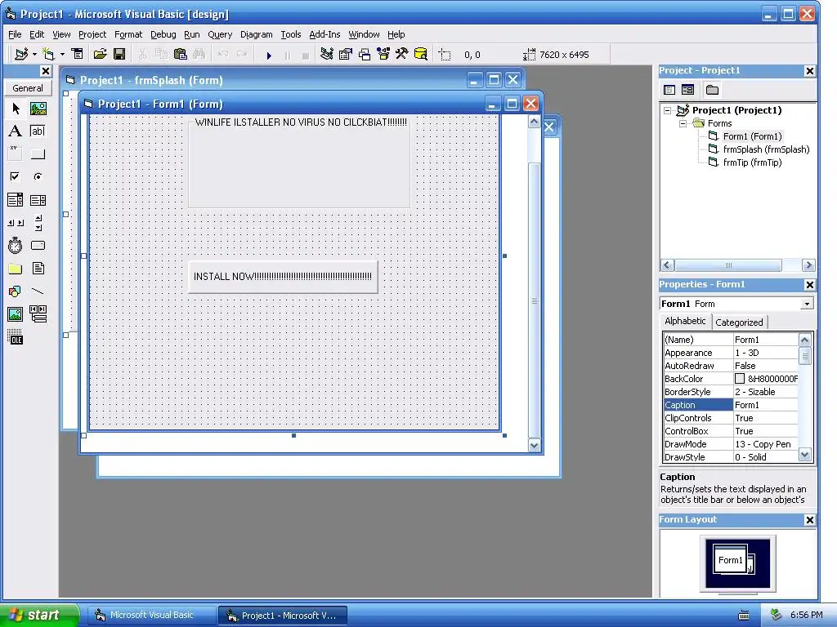Screen dimensions: 837x627
Task: Select the horizontal scroll bar tool
Action: [x=16, y=223]
